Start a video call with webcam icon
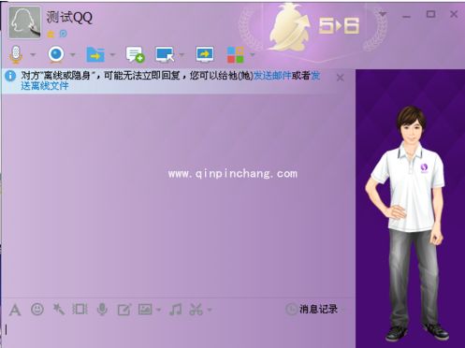465x348 pixels. 56,54
